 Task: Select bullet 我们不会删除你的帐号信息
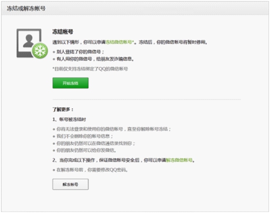85,136
